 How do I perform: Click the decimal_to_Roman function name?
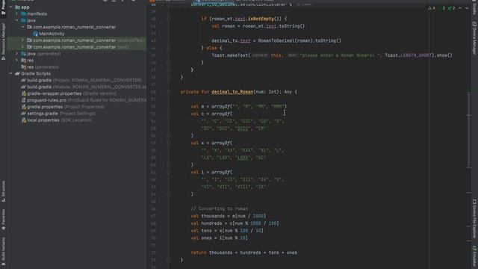(232, 92)
